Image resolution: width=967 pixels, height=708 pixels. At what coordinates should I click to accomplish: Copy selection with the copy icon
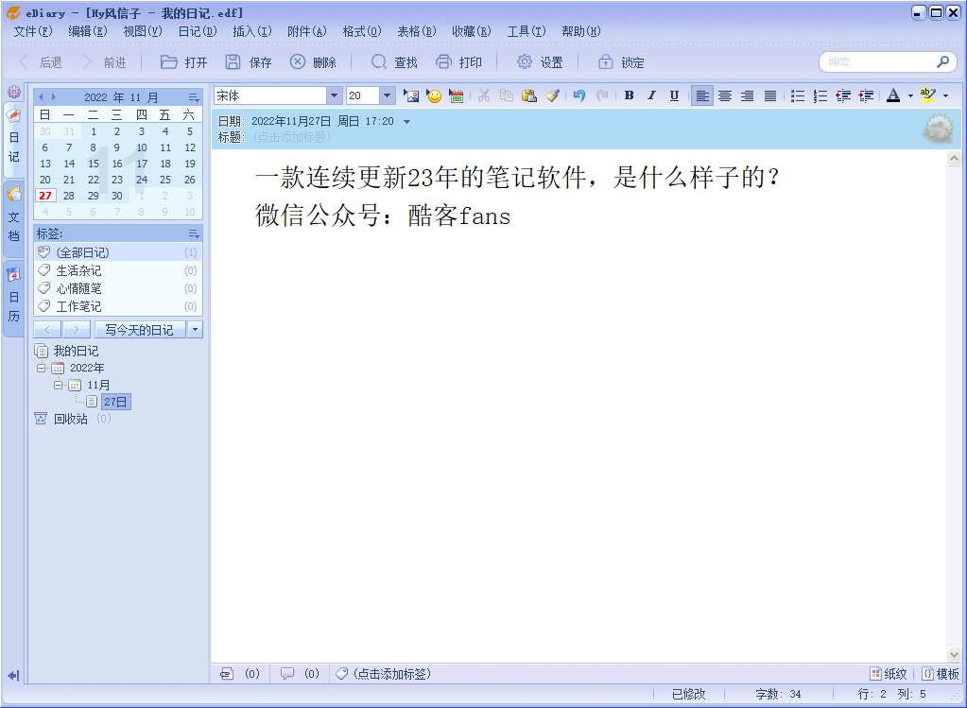(x=507, y=95)
